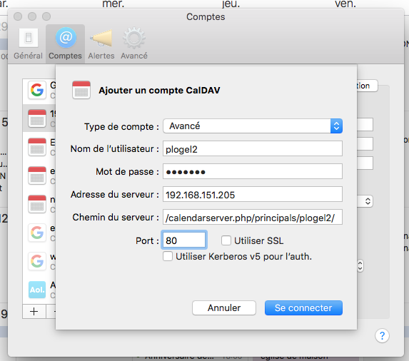Edit the Adresse du serveur field
This screenshot has width=409, height=361.
point(253,195)
